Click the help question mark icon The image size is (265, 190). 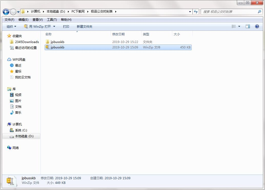point(257,26)
